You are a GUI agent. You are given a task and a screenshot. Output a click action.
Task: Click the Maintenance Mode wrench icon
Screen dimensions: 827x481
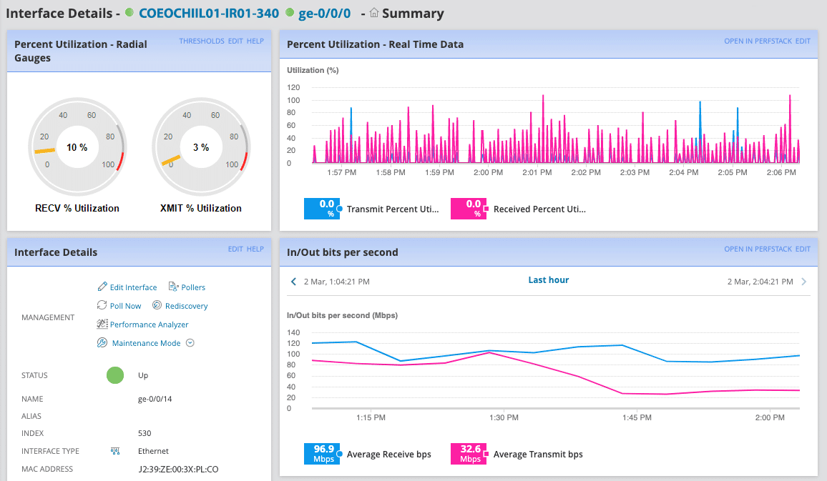click(x=102, y=342)
